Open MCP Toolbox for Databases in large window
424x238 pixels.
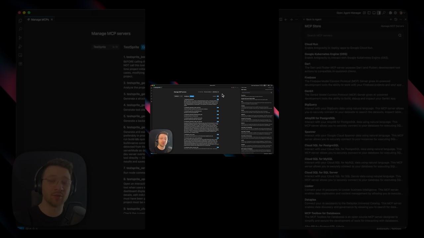click(x=354, y=217)
